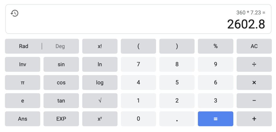Click the result display showing 2602.8

pyautogui.click(x=246, y=24)
